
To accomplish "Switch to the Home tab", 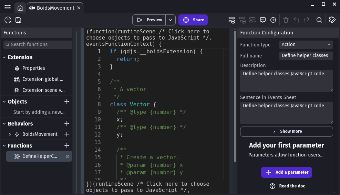I will tap(20, 8).
